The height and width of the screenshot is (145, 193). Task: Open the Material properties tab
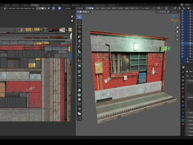point(183,124)
